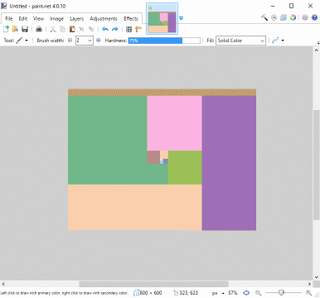Click the Print icon
The height and width of the screenshot is (298, 320).
[39, 29]
